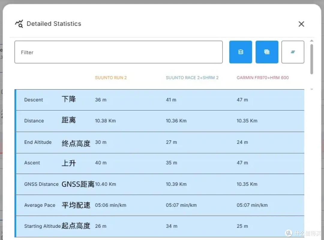Click the 10.40 Km GNSS Distance value

pos(105,184)
